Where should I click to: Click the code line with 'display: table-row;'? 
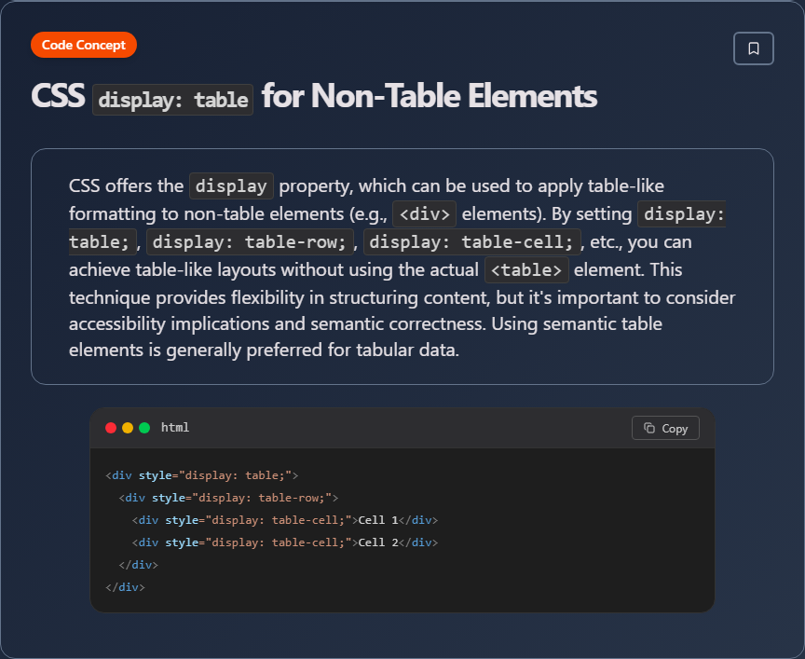228,498
